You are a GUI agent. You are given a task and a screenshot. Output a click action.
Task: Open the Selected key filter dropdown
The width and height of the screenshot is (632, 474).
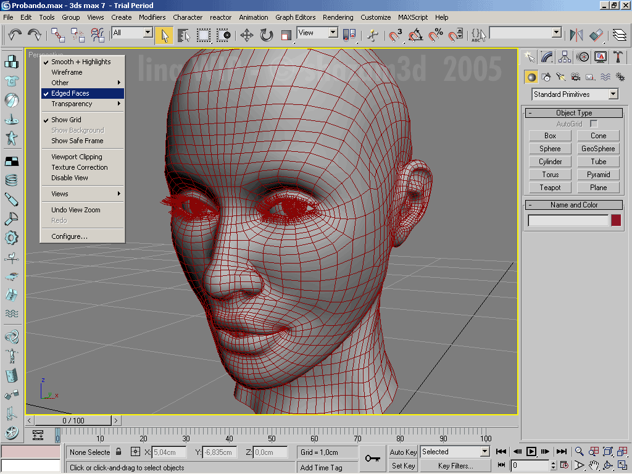(484, 452)
